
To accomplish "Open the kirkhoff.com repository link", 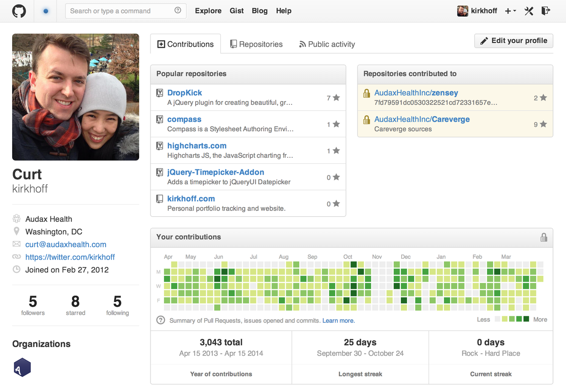I will tap(191, 198).
